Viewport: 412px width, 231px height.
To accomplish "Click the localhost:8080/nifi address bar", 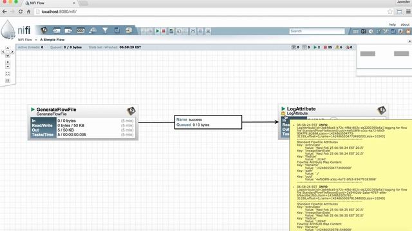I will click(211, 12).
